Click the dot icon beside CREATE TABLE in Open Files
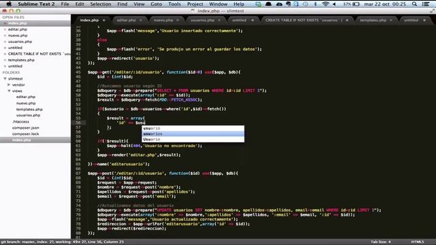The width and height of the screenshot is (436, 245). pos(5,54)
